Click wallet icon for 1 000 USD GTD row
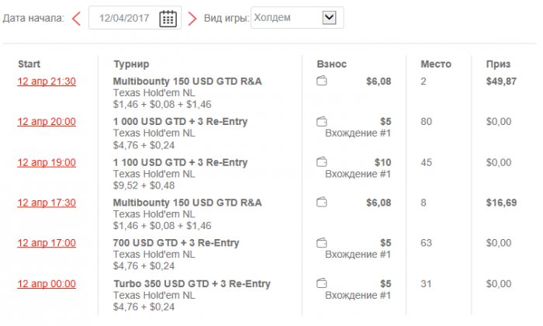The height and width of the screenshot is (326, 543). click(322, 121)
